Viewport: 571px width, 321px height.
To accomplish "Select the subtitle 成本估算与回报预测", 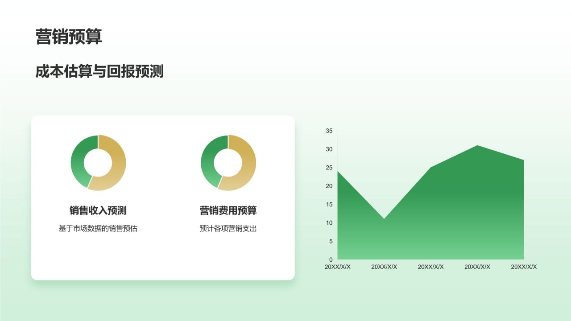I will (x=99, y=71).
